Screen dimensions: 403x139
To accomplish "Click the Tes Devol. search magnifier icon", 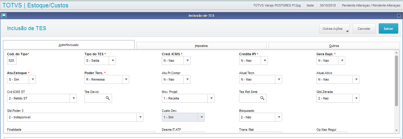I will [108, 98].
